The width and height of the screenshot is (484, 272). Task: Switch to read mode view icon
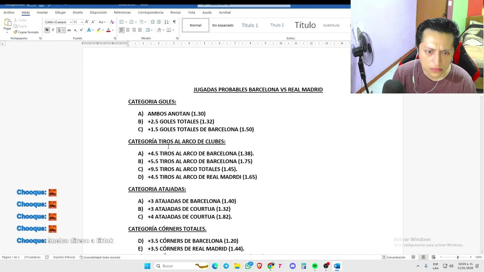pos(413,257)
